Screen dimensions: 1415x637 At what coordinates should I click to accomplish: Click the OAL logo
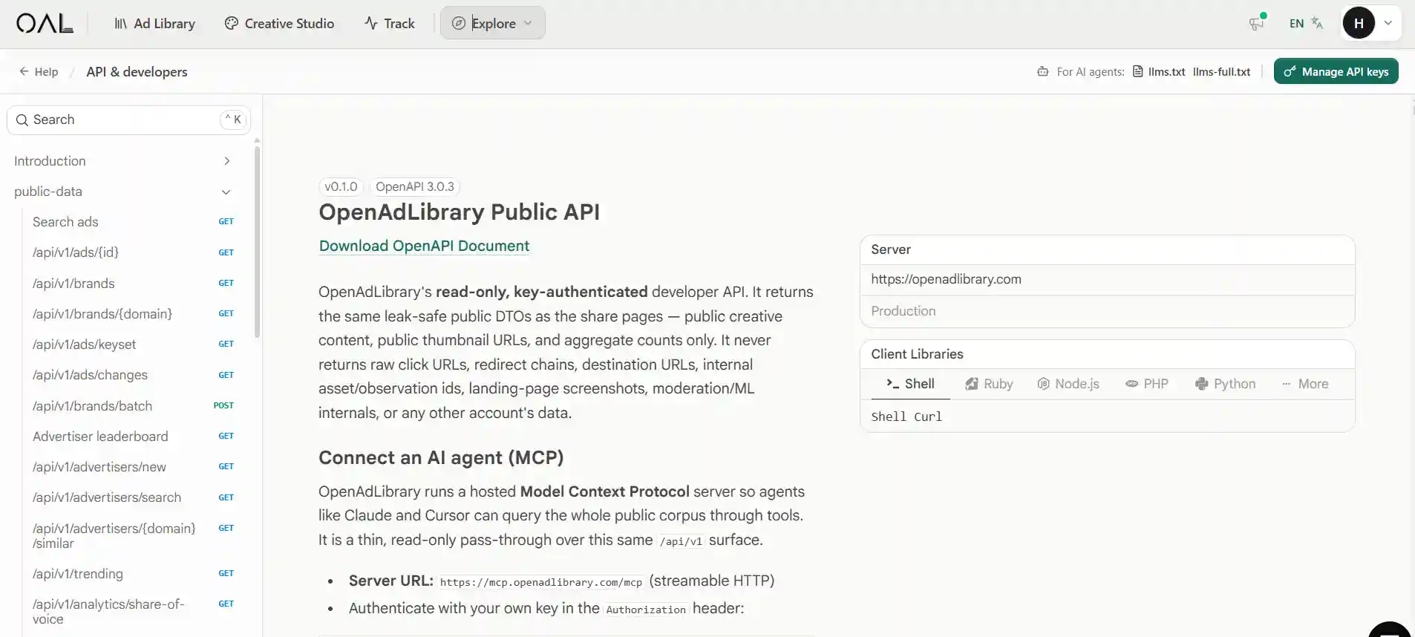tap(45, 24)
